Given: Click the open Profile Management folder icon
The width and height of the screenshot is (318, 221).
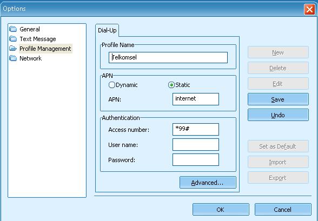Looking at the screenshot, I should pyautogui.click(x=13, y=49).
